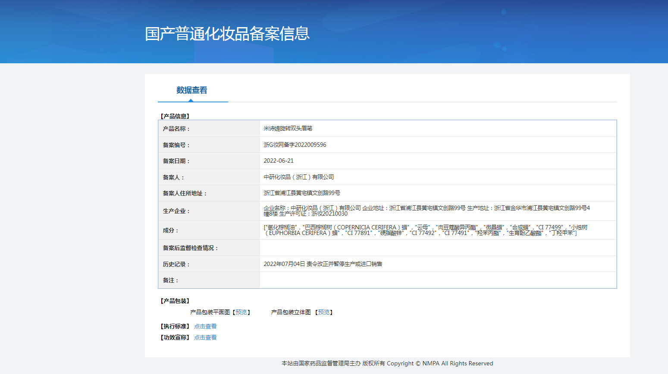The image size is (668, 374).
Task: Open 产品包装立体图 预览 link
Action: coord(324,312)
